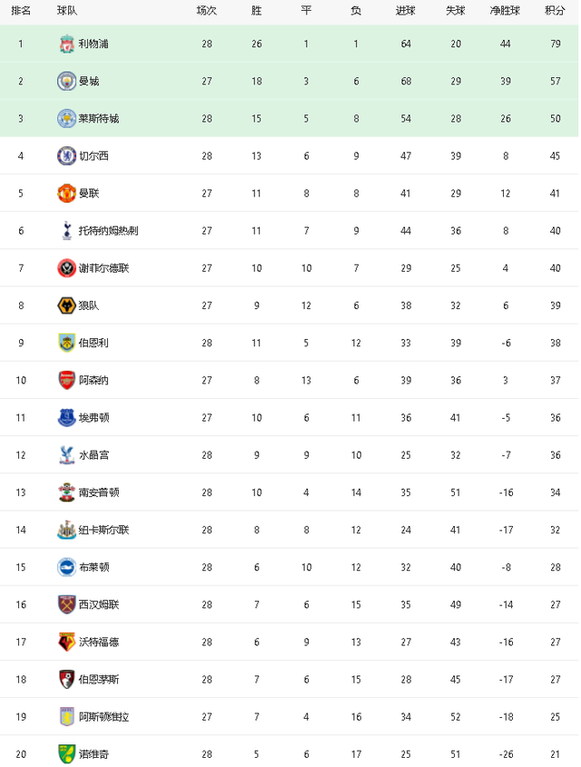Click the Crystal Palace eagle crest icon
The width and height of the screenshot is (581, 767).
coord(67,455)
